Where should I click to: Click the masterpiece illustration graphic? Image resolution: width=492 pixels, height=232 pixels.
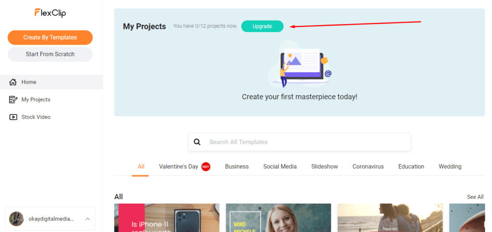300,67
